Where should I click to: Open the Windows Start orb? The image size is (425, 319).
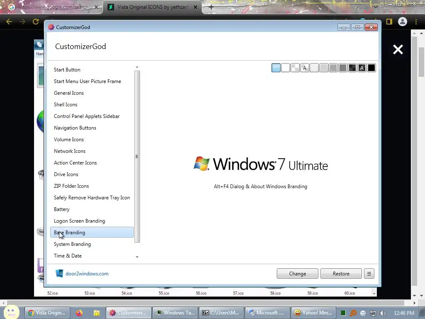(11, 312)
